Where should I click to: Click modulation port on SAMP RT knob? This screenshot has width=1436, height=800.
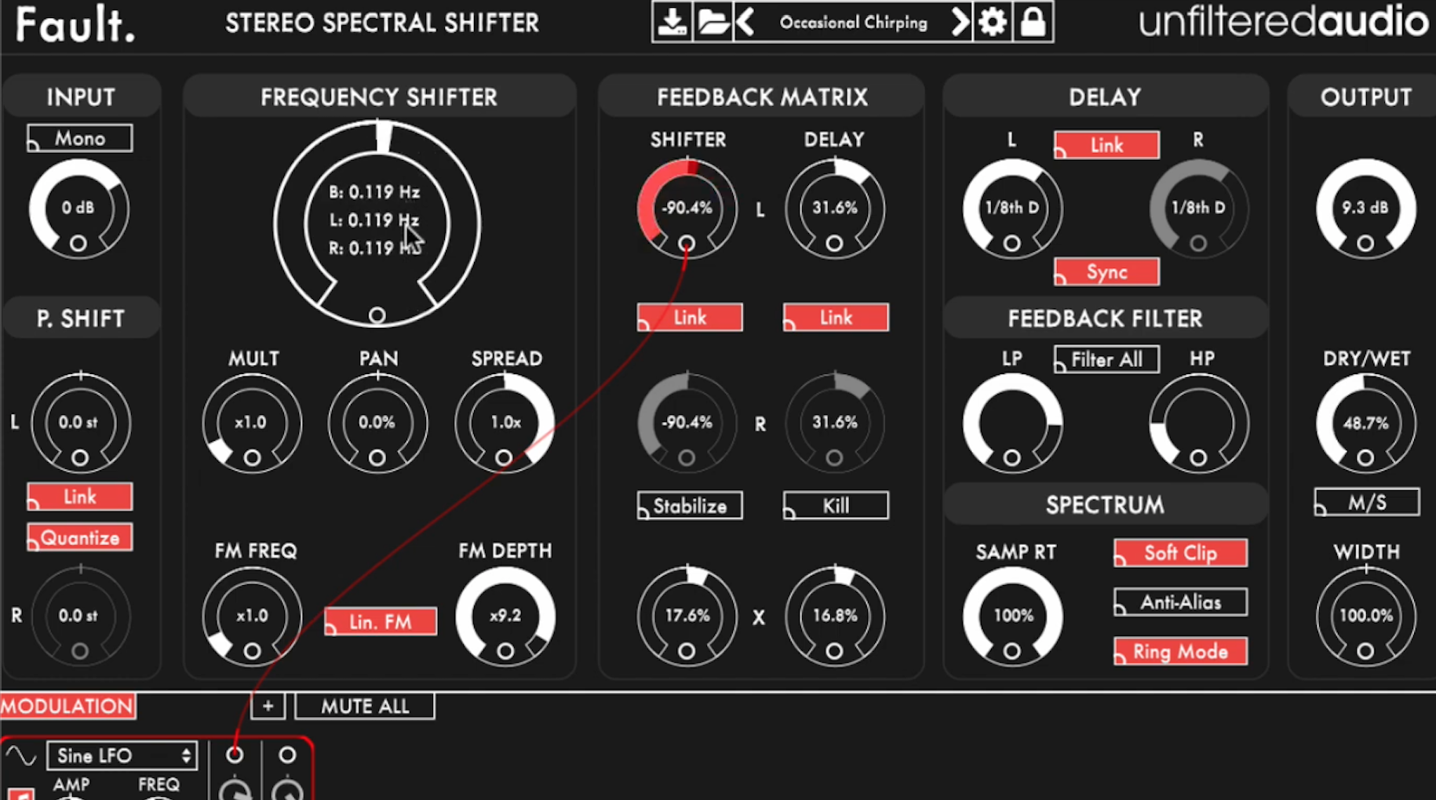(1012, 652)
